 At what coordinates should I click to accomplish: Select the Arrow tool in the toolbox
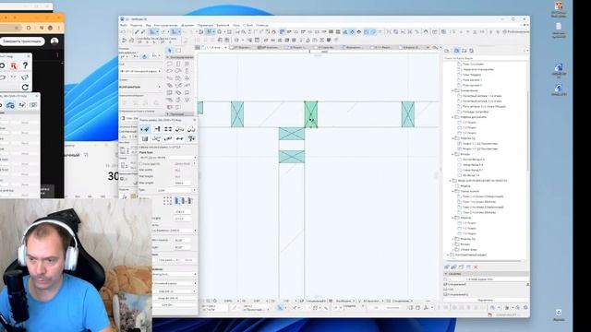[170, 51]
